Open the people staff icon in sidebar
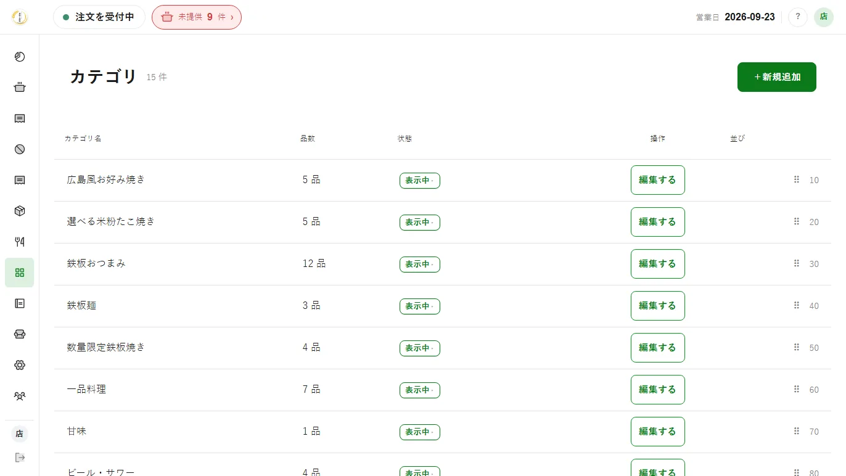 [20, 396]
